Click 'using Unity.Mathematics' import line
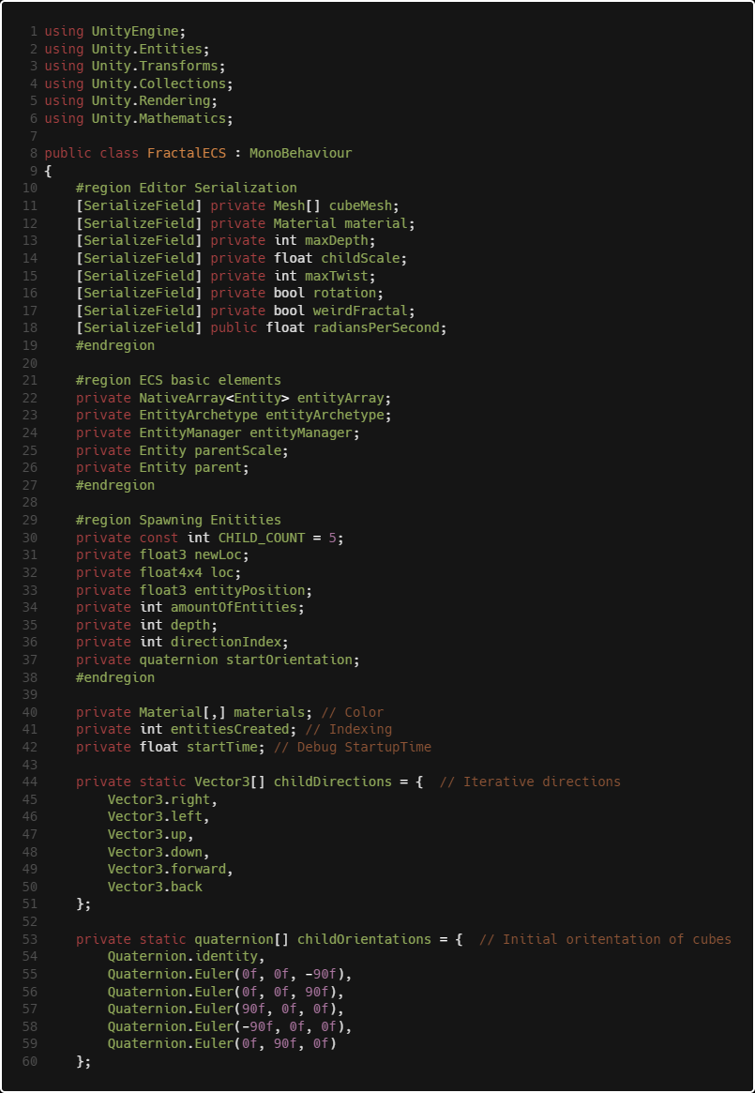The width and height of the screenshot is (755, 1093). (139, 118)
